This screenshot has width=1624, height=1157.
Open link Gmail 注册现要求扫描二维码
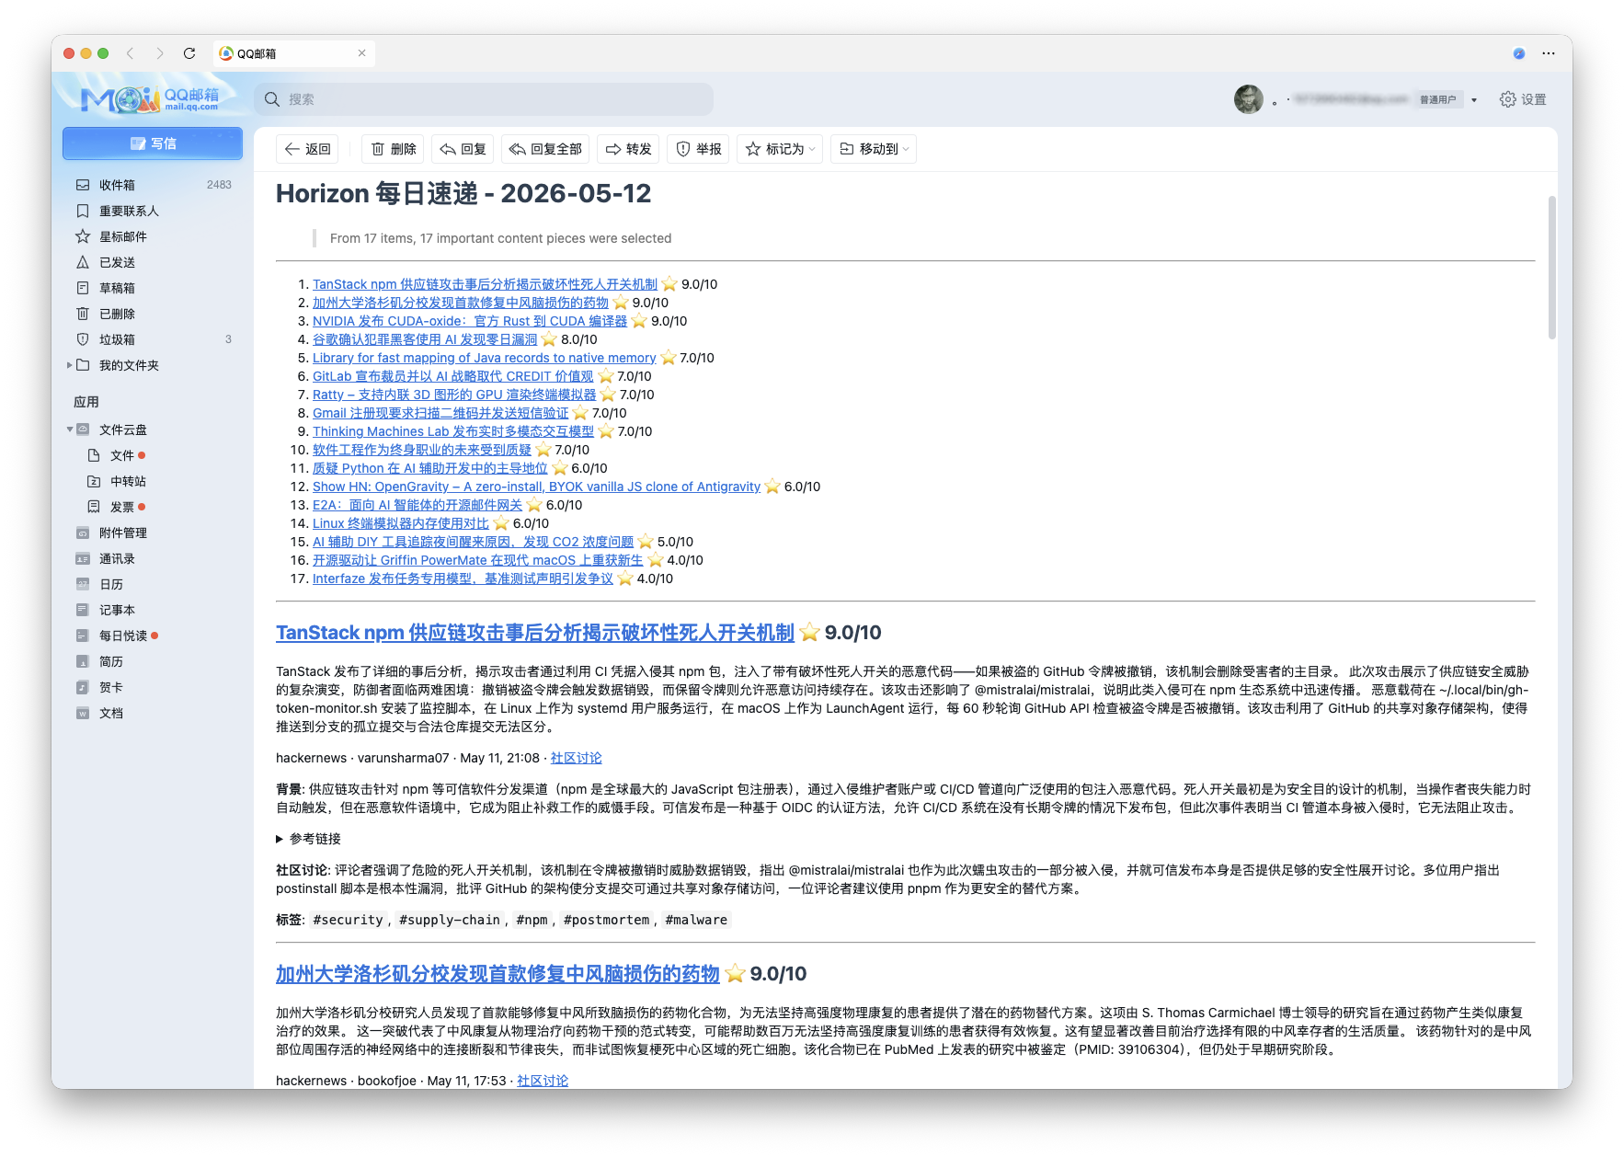tap(440, 413)
